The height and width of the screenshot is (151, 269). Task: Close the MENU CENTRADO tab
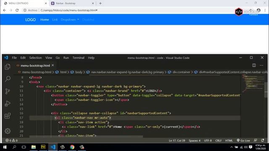tap(46, 3)
